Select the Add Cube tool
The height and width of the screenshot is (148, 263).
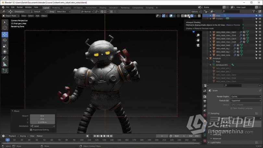(x=5, y=71)
